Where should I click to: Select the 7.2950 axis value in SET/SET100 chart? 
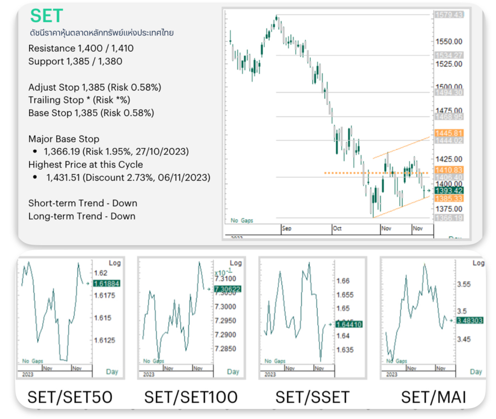[x=225, y=321]
